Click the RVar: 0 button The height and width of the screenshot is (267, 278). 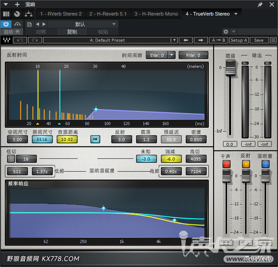193,55
